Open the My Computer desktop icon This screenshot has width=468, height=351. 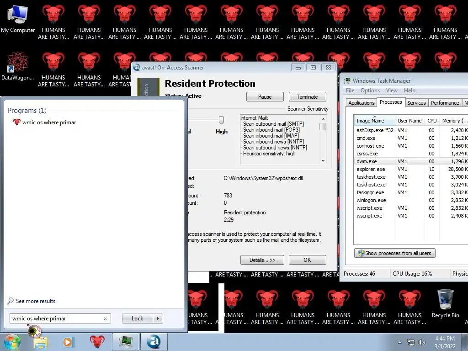(18, 18)
